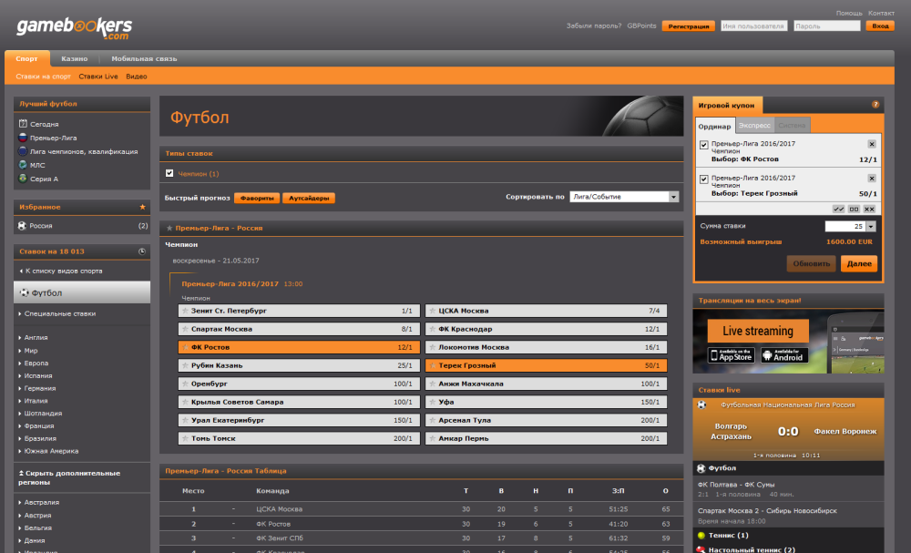The height and width of the screenshot is (553, 911).
Task: Star the Рубин Казань selection
Action: click(185, 365)
